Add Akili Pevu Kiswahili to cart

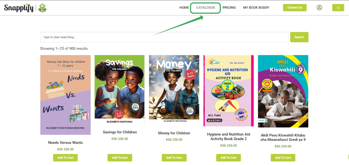[x=283, y=158]
